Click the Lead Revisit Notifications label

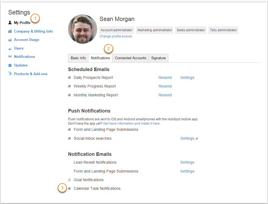click(95, 162)
